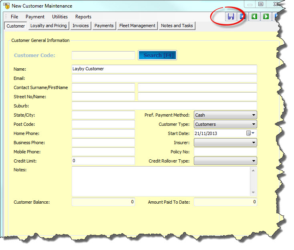This screenshot has width=294, height=250.
Task: Click the Post Code input field
Action: pos(103,124)
